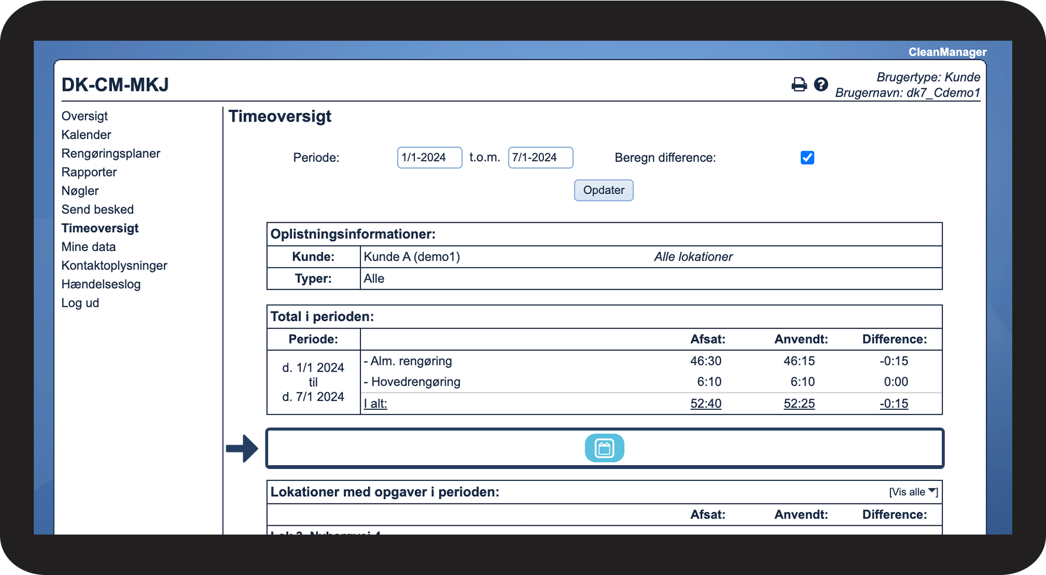Click the Brugertype: Kunde text
This screenshot has height=575, width=1046.
pos(928,77)
